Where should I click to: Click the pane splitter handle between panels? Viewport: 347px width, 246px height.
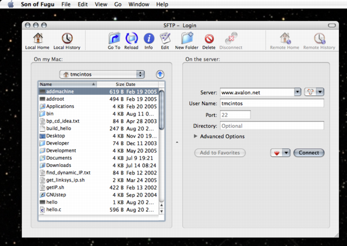tap(177, 143)
